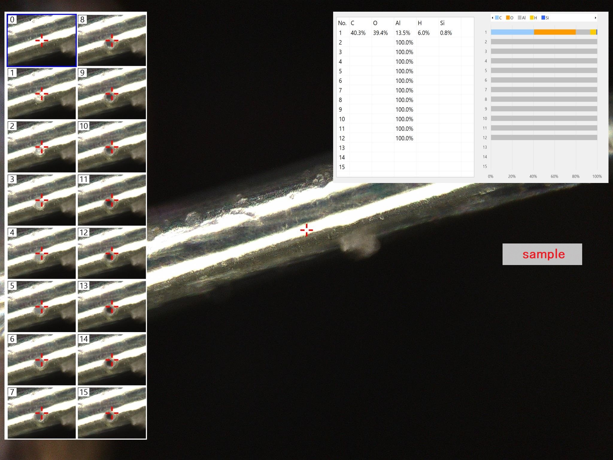The image size is (613, 460).
Task: Click the red crosshair marker on main image
Action: [x=306, y=230]
